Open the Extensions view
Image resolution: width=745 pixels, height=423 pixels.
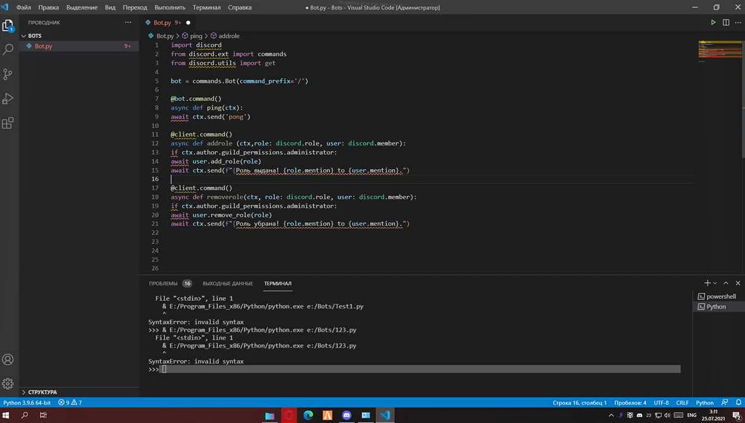tap(8, 123)
